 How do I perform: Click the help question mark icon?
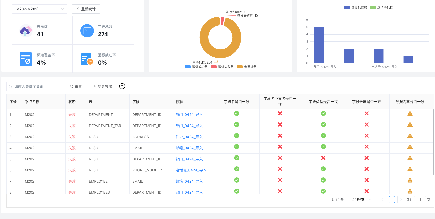[x=122, y=86]
